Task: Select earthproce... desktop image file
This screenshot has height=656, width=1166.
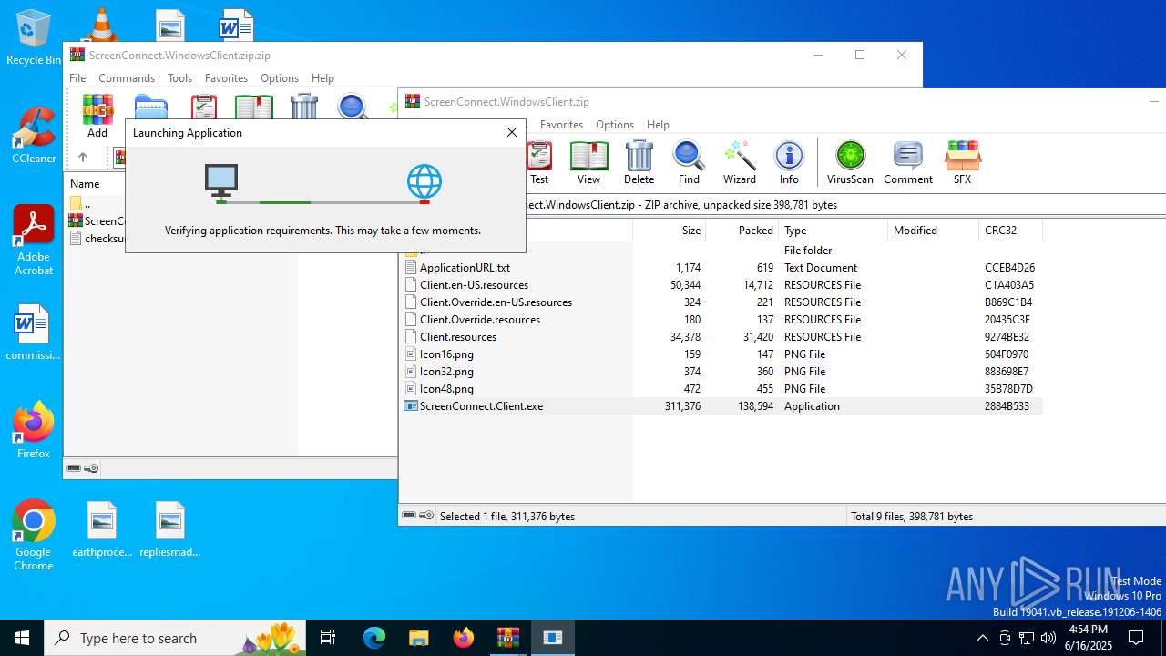Action: tap(102, 529)
